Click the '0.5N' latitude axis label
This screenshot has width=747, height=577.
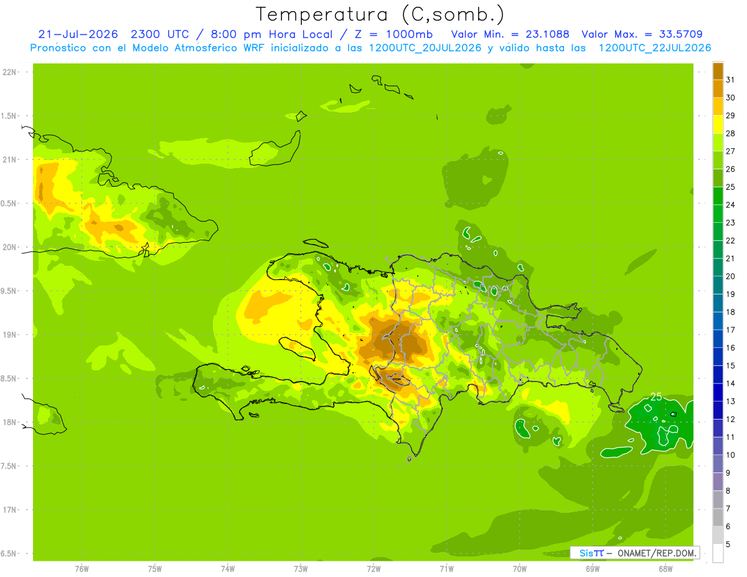pos(9,204)
